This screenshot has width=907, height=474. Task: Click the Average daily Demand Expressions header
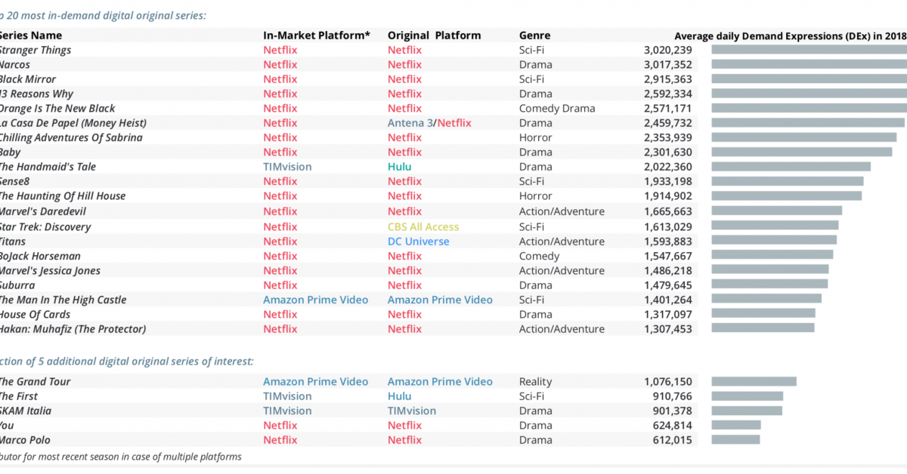pos(790,35)
